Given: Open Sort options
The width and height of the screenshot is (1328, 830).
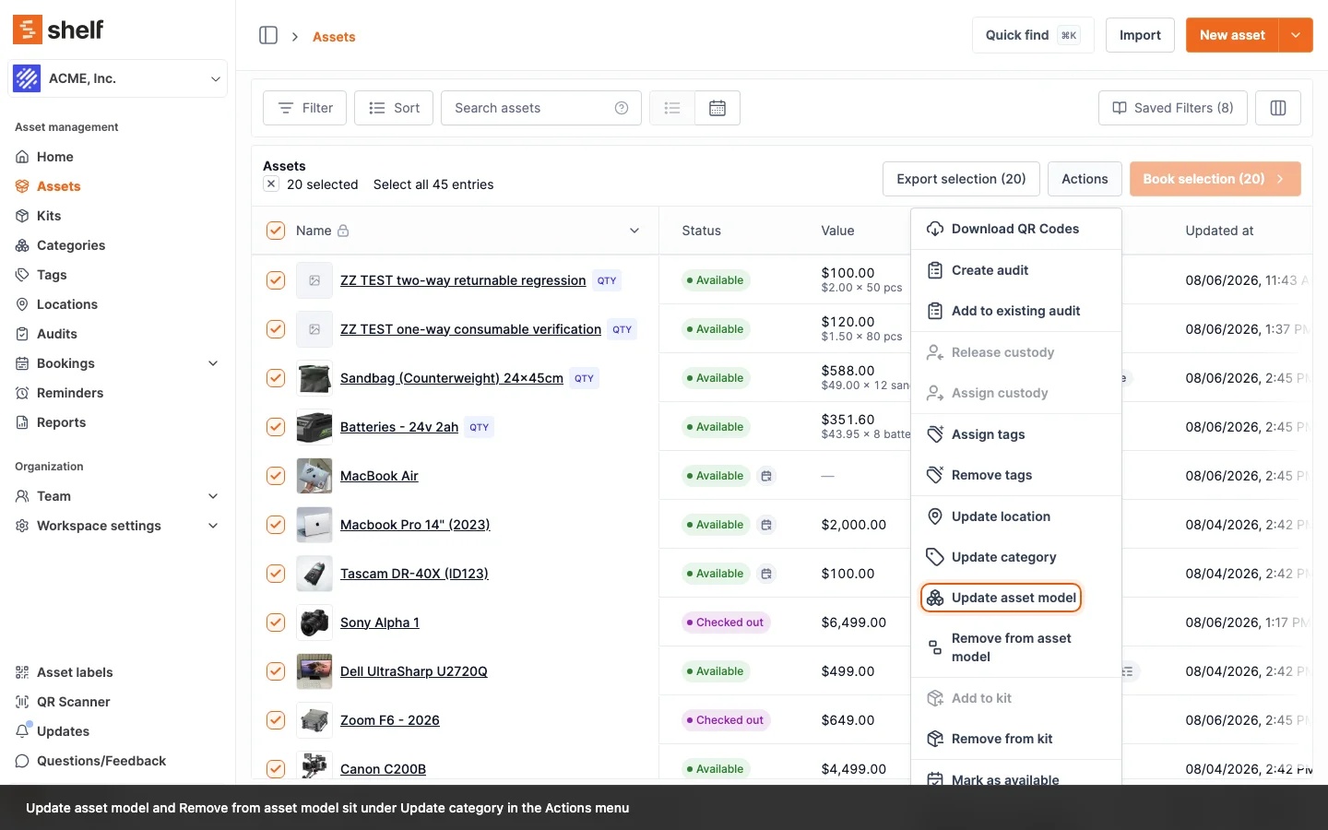Looking at the screenshot, I should [394, 108].
